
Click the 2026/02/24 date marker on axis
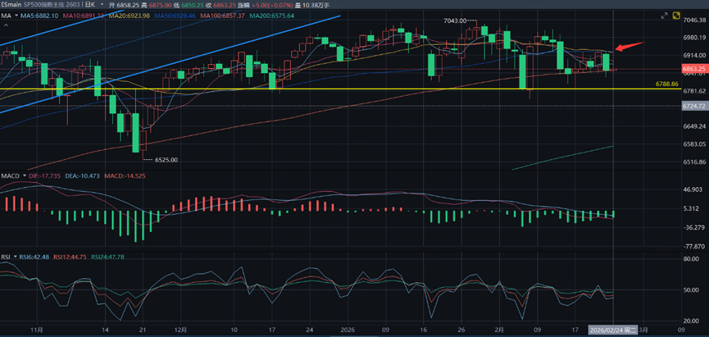tap(614, 330)
